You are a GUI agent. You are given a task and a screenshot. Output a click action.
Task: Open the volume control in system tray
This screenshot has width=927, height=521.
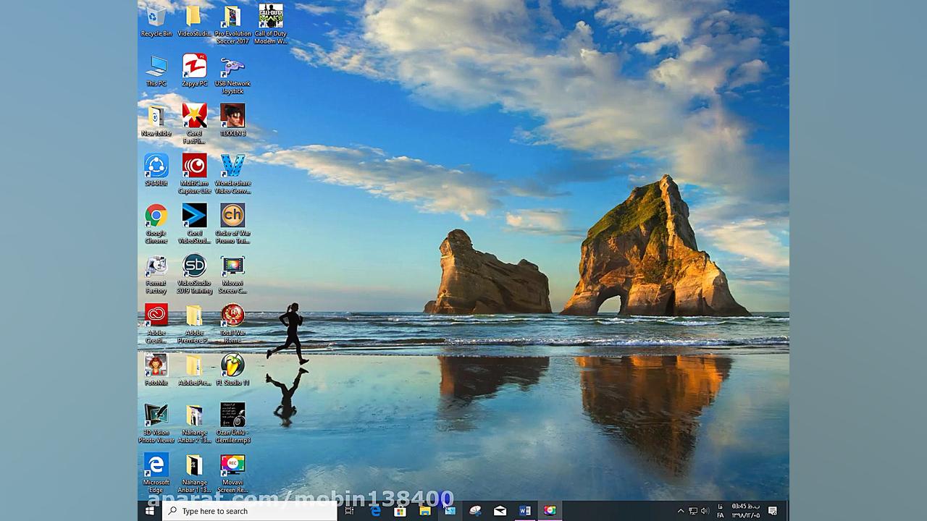[x=705, y=511]
